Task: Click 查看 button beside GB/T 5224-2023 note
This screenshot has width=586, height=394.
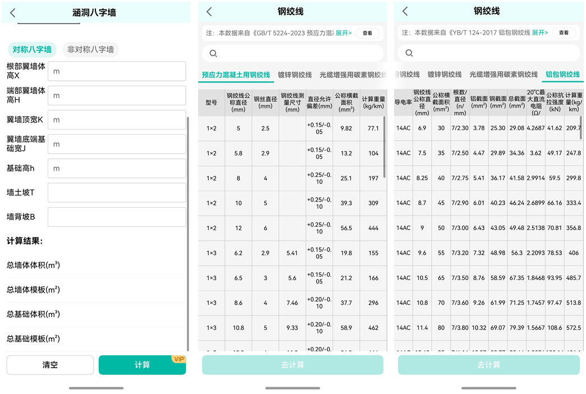Action: click(367, 33)
